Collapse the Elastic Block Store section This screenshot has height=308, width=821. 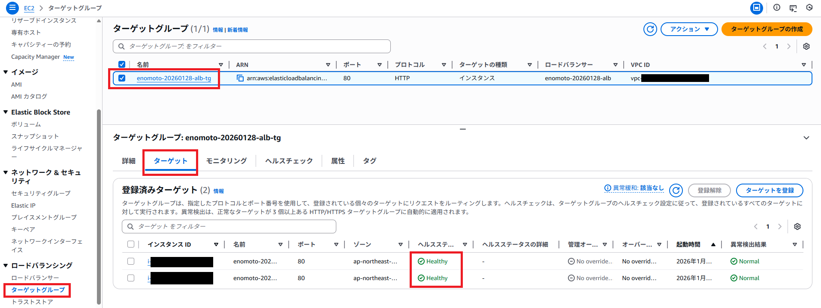pos(6,112)
